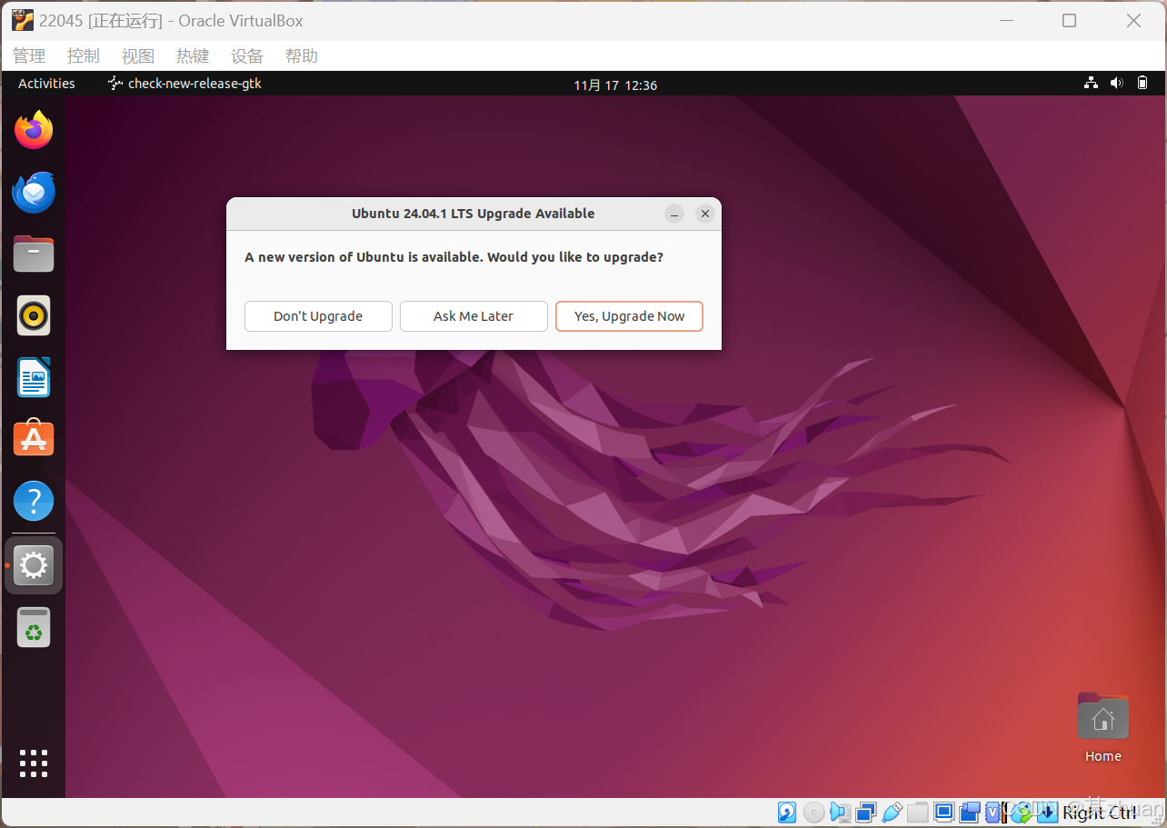This screenshot has height=828, width=1167.
Task: Open the Help question-mark icon
Action: (x=34, y=501)
